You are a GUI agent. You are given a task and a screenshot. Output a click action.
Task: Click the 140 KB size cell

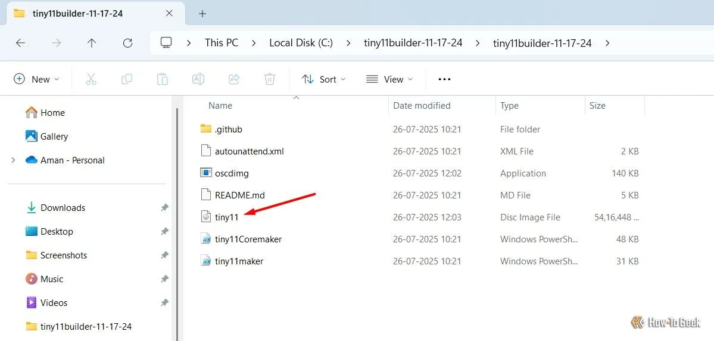tap(625, 173)
